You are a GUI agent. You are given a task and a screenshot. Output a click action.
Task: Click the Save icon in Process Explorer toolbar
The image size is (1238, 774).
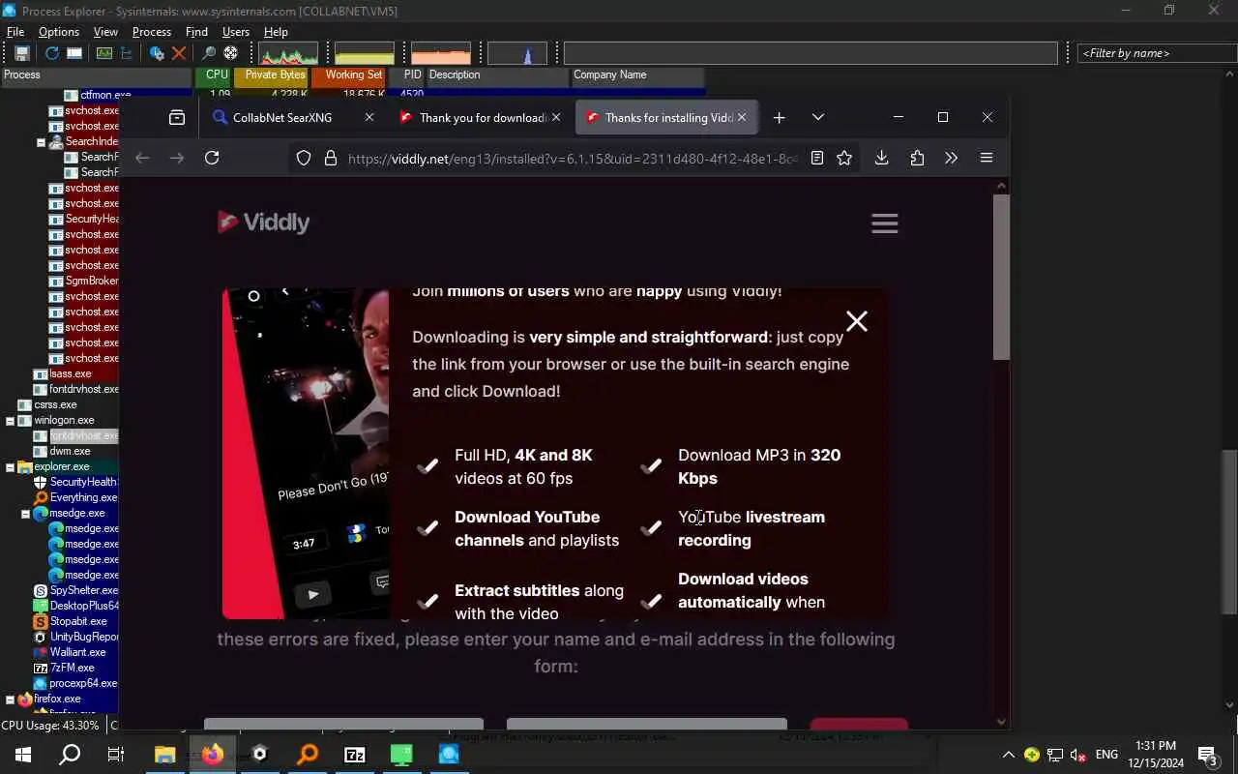tap(21, 53)
